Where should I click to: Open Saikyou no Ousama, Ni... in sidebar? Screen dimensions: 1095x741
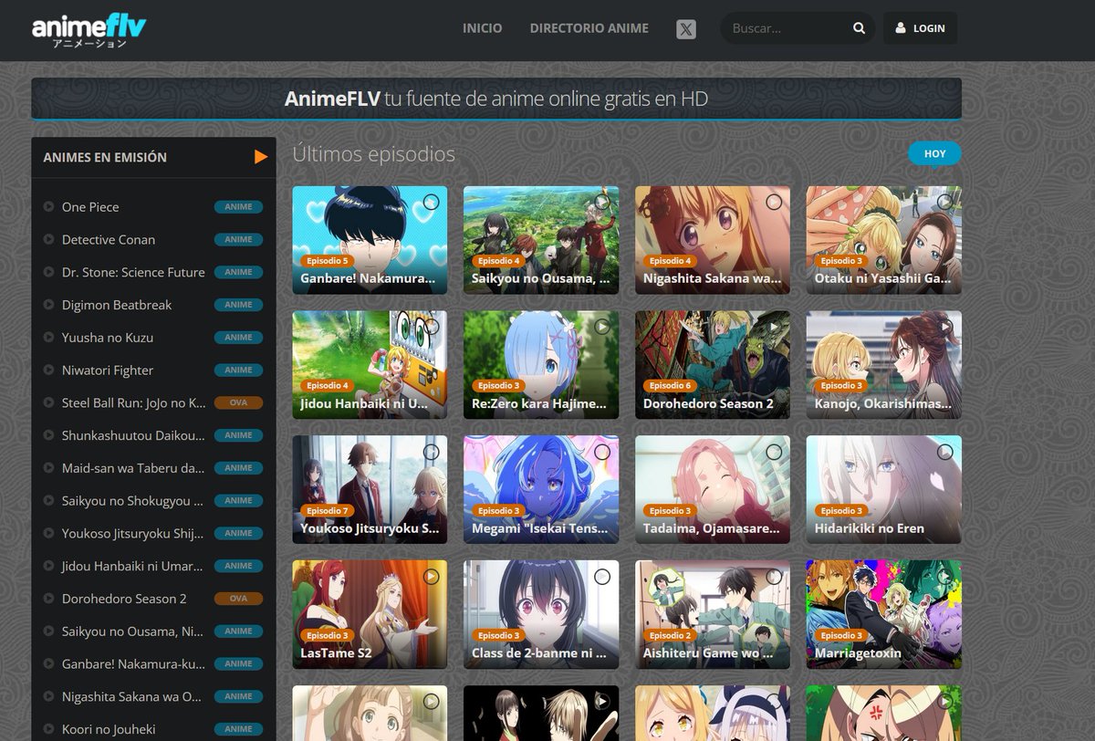click(x=133, y=631)
